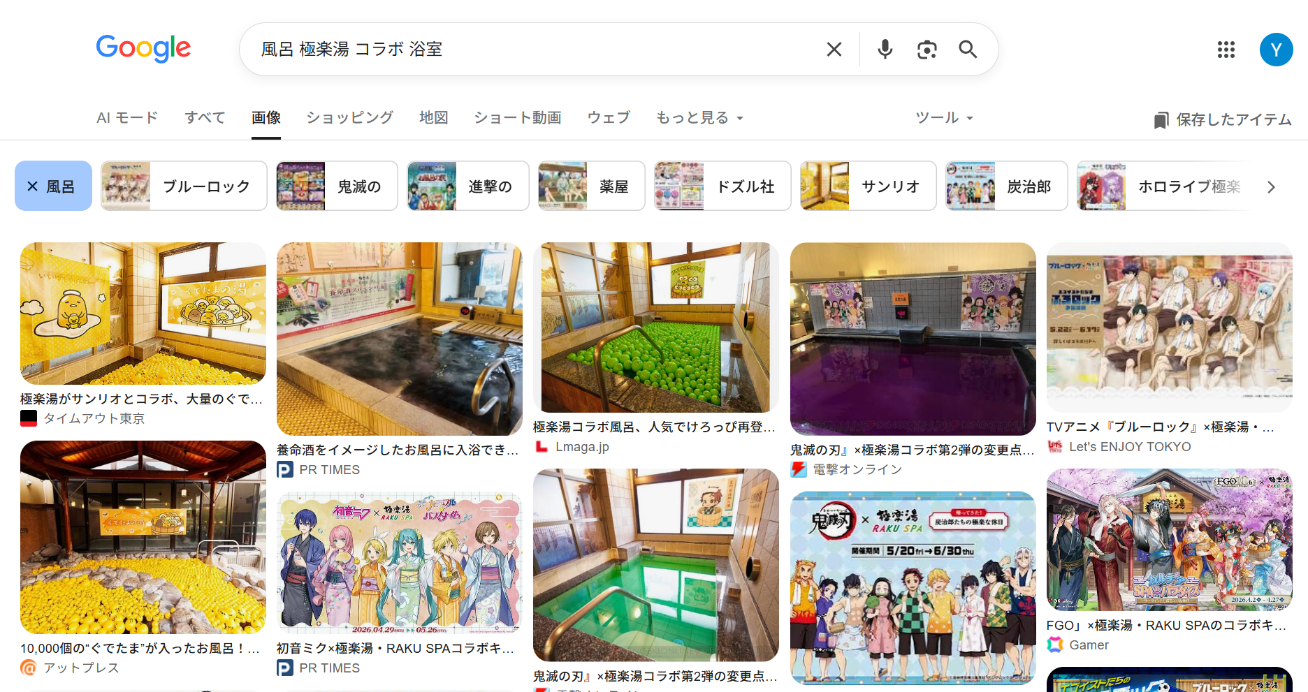Viewport: 1308px width, 692px height.
Task: Show more filter chips with right arrow
Action: [x=1271, y=186]
